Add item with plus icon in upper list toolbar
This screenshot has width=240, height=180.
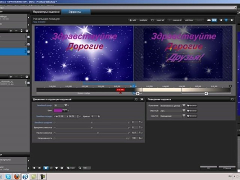11,31
